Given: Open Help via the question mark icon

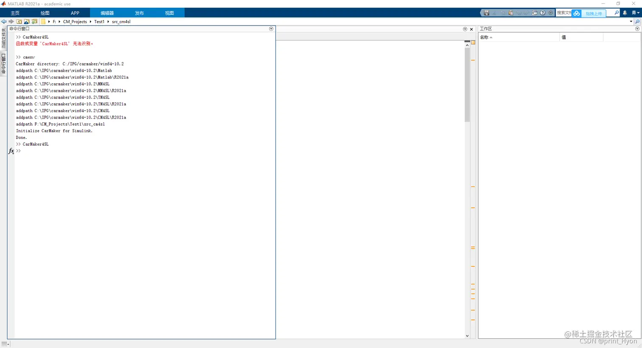Looking at the screenshot, I should 543,13.
